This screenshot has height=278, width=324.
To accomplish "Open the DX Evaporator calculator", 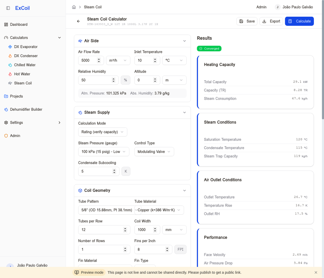I will coord(26,47).
